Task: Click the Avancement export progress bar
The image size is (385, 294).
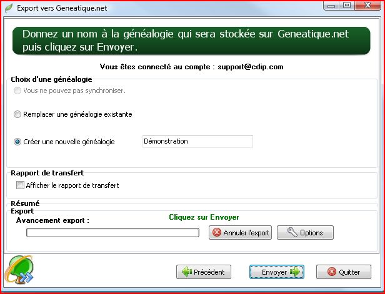Action: click(x=112, y=232)
